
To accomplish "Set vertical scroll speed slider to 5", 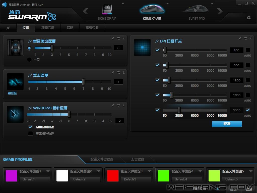I will [69, 48].
